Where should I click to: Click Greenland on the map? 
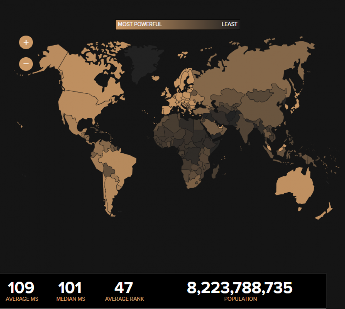coord(140,62)
